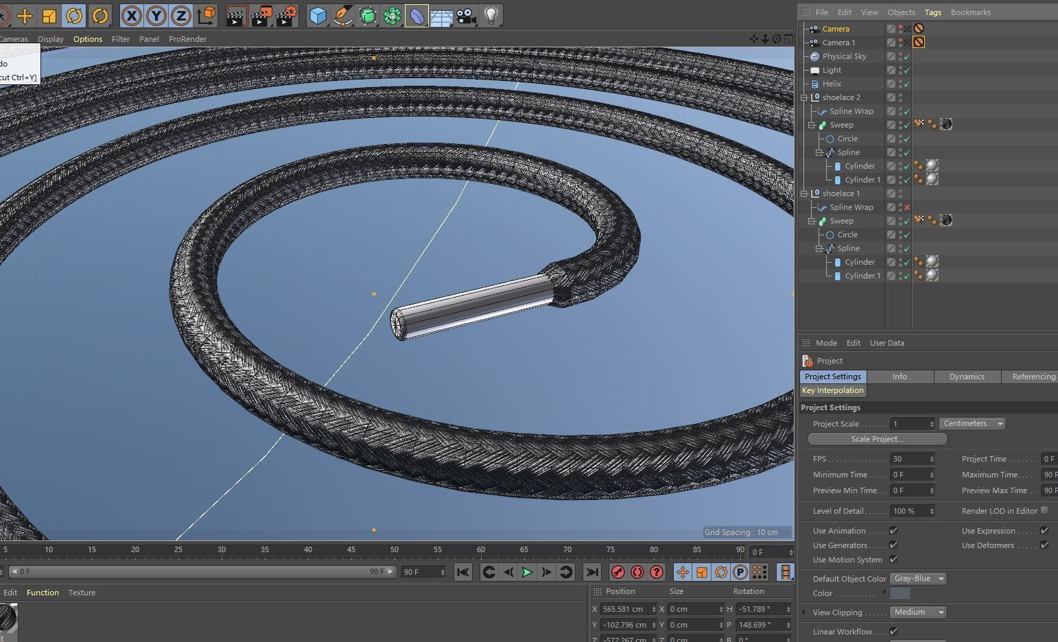Toggle the Linear Workflow checkbox
Screen dimensions: 1058x642
coord(893,632)
